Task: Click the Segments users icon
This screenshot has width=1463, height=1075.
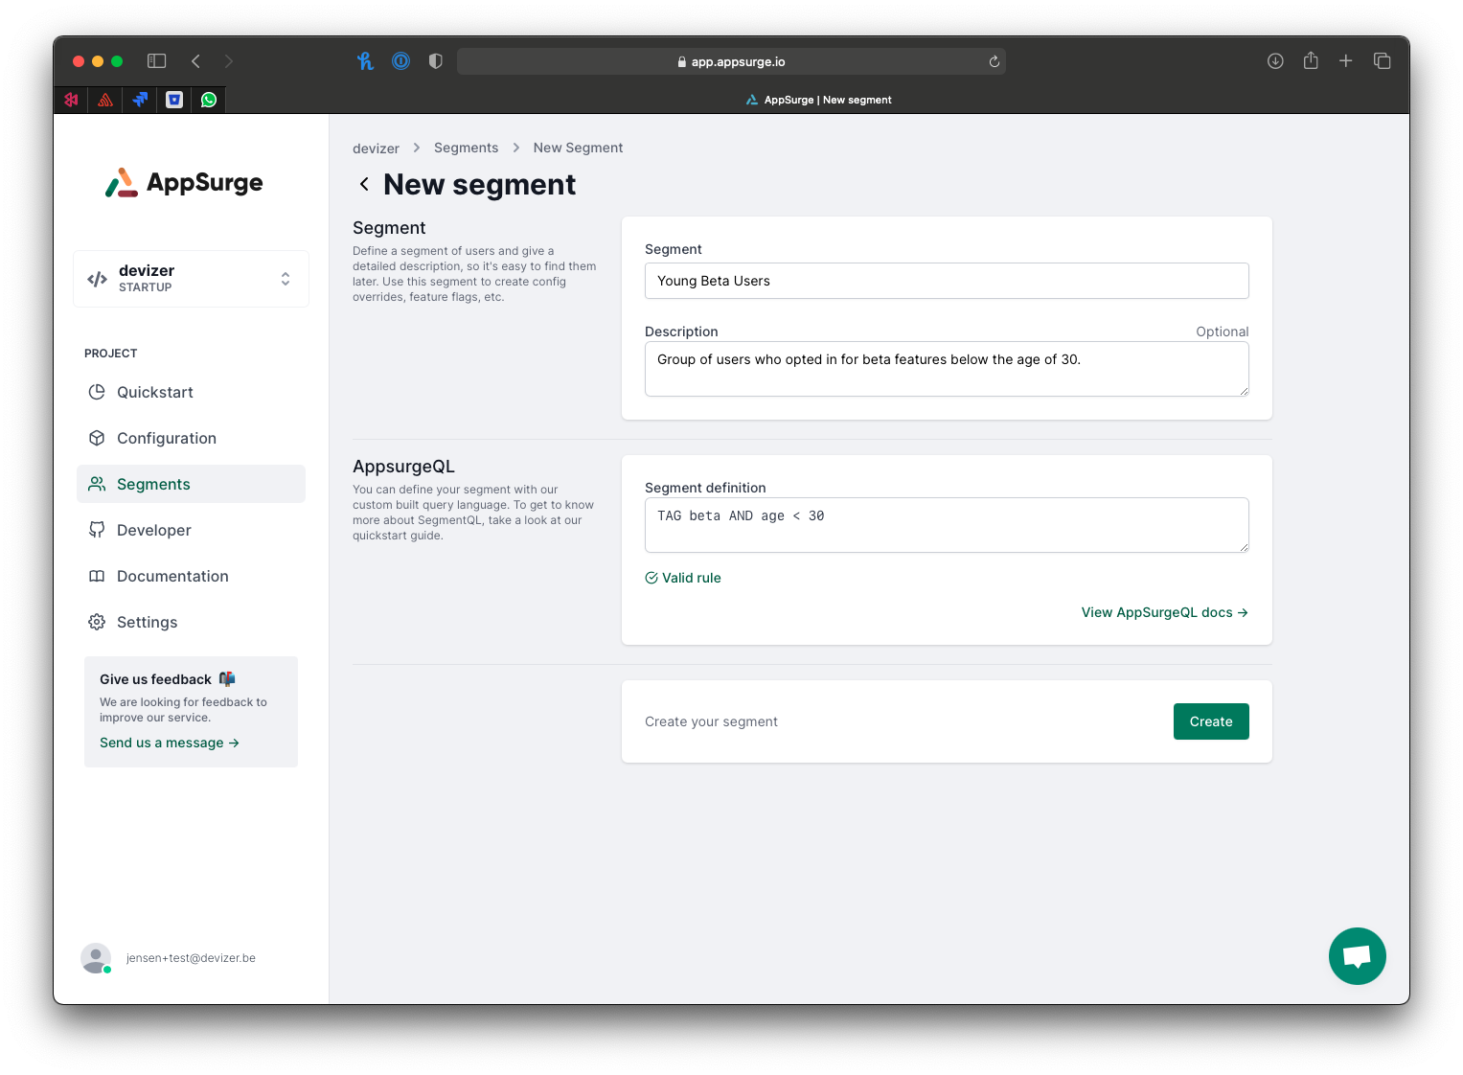Action: 97,484
